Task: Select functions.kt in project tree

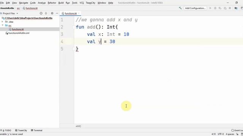Action: [18, 29]
